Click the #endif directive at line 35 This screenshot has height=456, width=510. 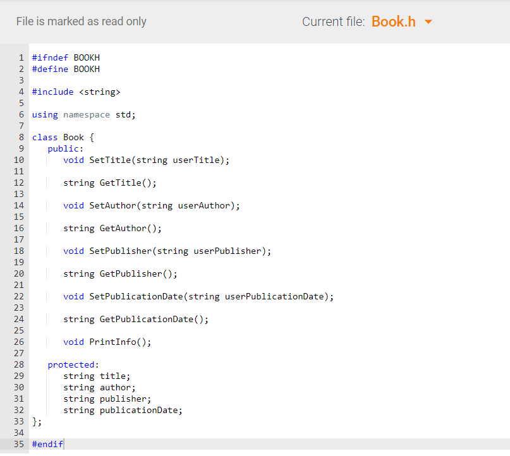47,444
